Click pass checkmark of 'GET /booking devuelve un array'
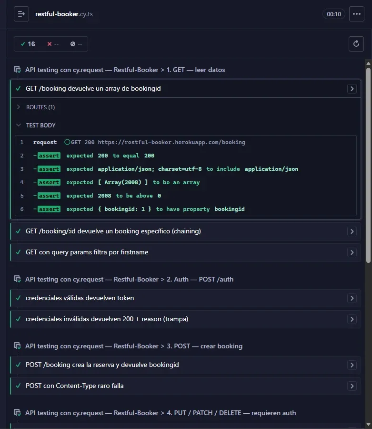 tap(18, 89)
